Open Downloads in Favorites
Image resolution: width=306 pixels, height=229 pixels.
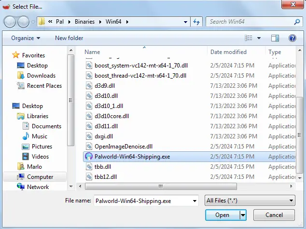tap(36, 76)
